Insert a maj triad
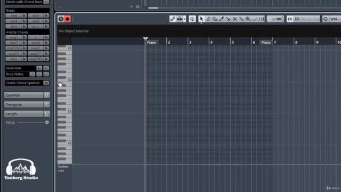Viewport: 341px width, 192px height. 14,15
